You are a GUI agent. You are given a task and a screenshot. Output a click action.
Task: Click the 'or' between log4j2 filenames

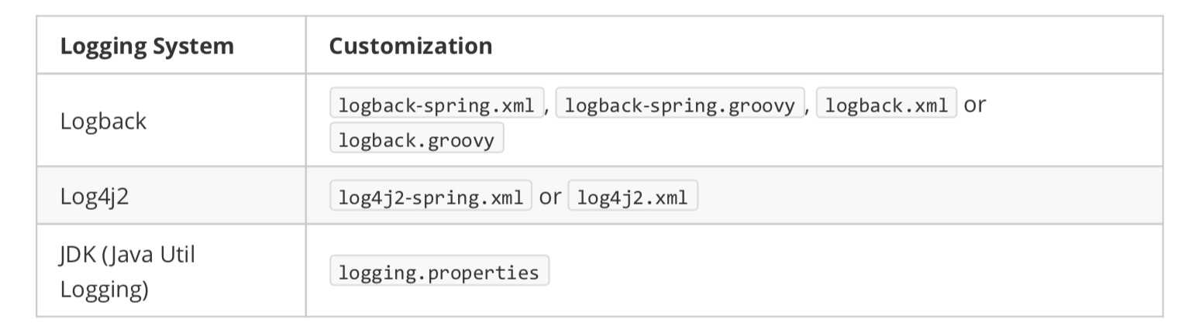pyautogui.click(x=550, y=197)
